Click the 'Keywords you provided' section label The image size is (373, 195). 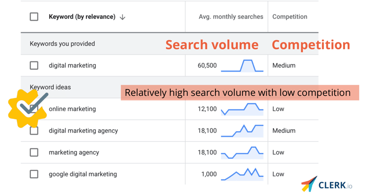[x=62, y=44]
